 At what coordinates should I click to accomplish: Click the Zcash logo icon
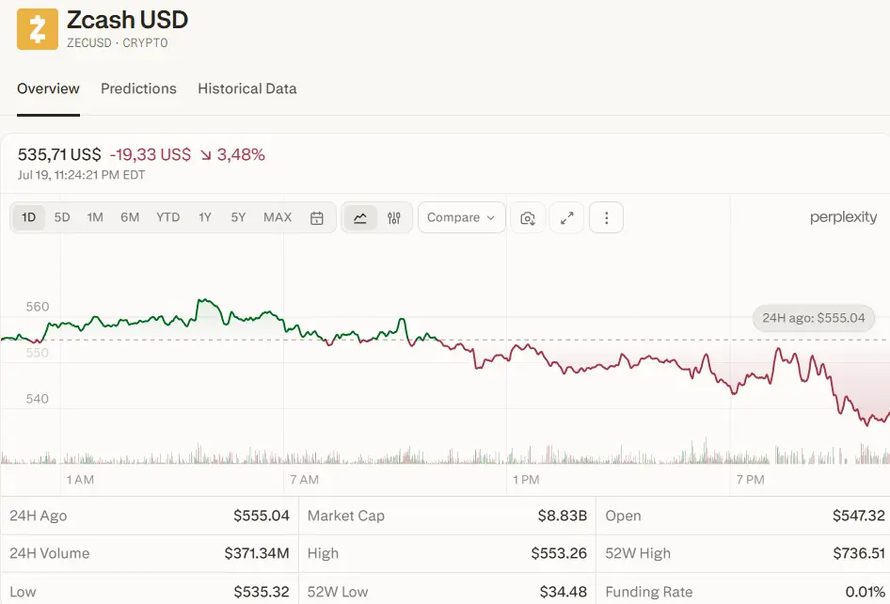click(38, 29)
